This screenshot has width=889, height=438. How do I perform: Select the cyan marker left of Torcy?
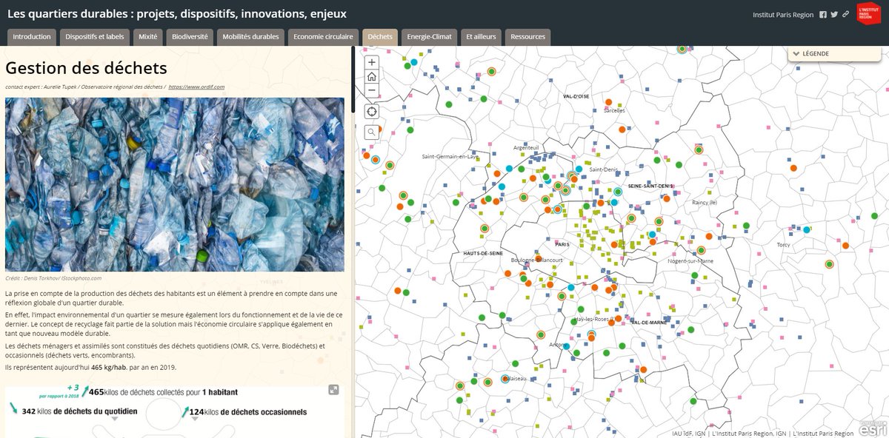[807, 230]
